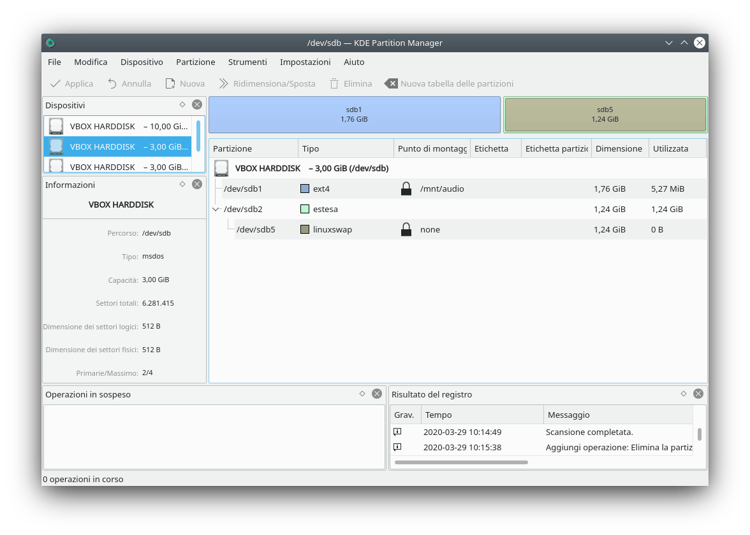Detach the Operazioni in sospeso panel

[x=362, y=394]
